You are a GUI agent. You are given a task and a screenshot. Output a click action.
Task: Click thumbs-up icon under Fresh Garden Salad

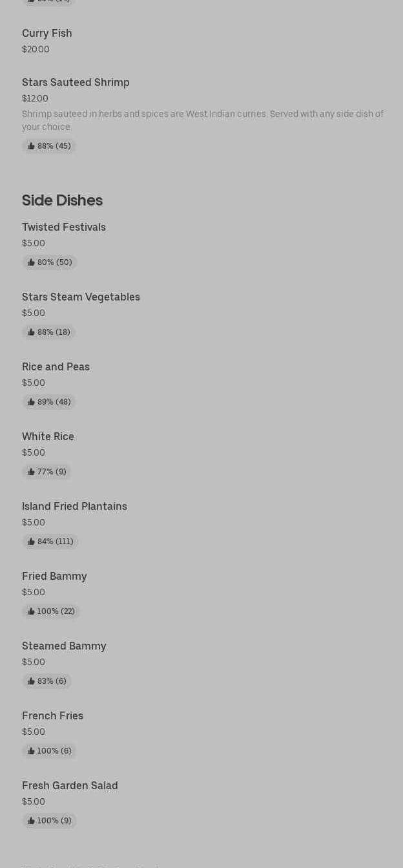[x=31, y=821]
